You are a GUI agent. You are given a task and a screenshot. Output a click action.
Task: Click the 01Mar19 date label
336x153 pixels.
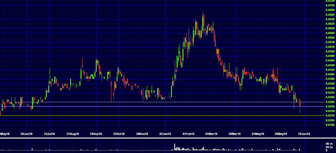[211, 134]
